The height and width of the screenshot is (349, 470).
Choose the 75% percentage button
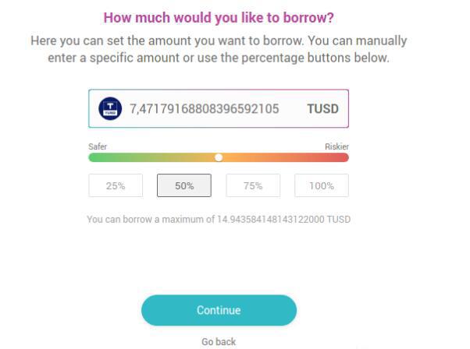(x=253, y=185)
